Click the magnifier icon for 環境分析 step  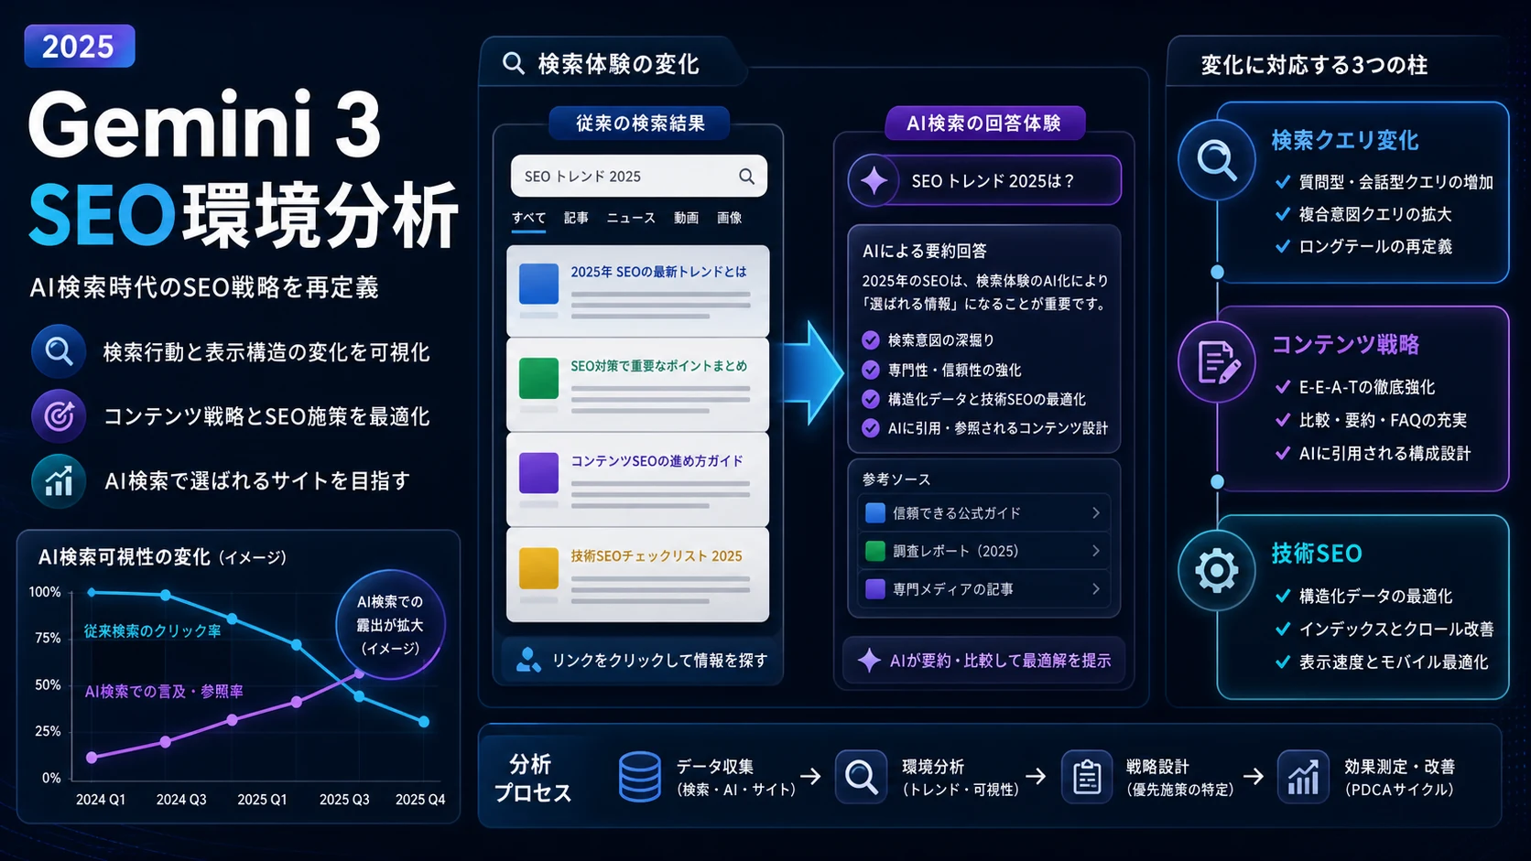tap(861, 777)
